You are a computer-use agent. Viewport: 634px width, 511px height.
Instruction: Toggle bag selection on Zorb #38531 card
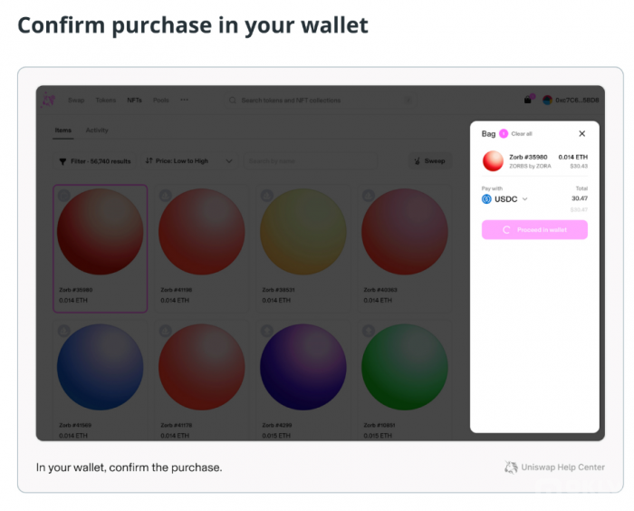click(x=267, y=196)
